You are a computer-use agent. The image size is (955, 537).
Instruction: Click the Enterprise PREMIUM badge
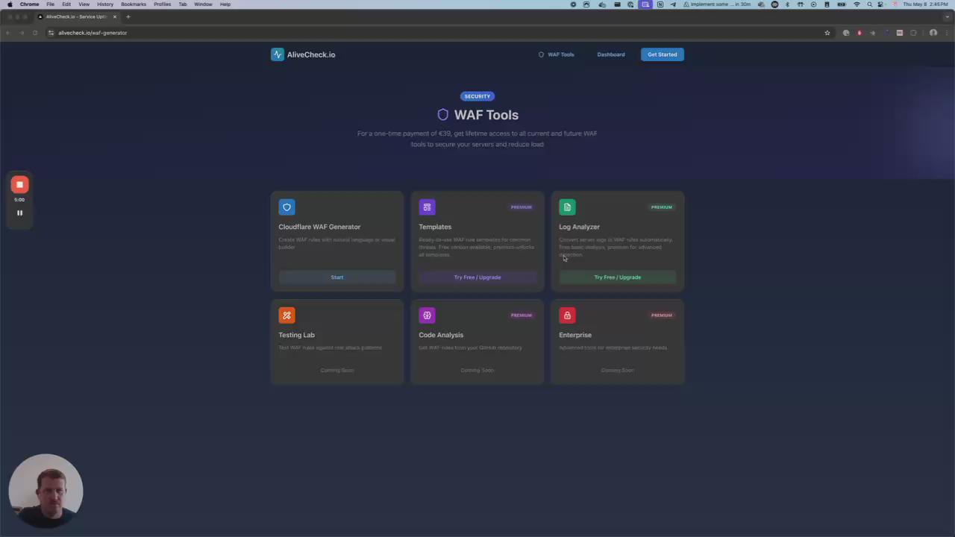(662, 315)
